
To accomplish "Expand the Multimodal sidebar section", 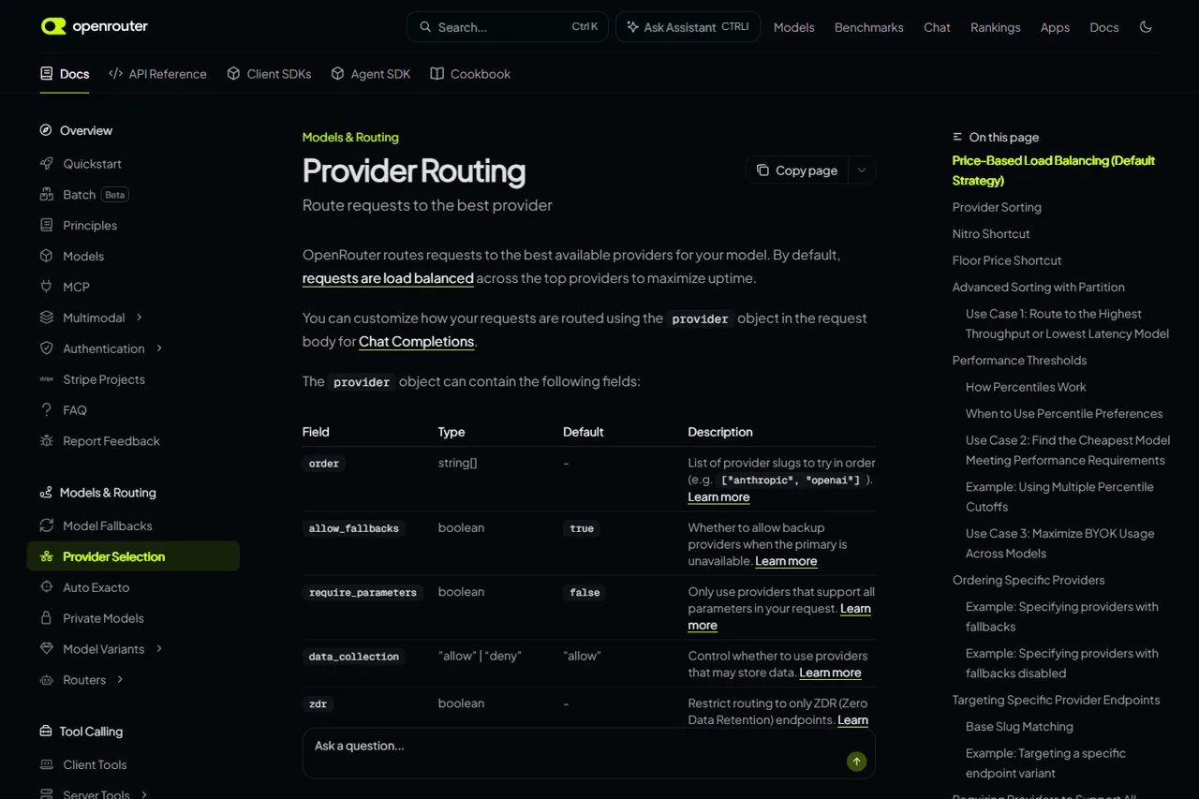I will pyautogui.click(x=140, y=318).
